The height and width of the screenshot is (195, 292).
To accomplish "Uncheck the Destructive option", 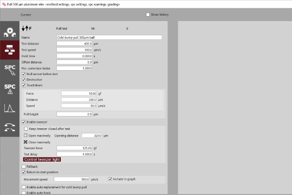I will pyautogui.click(x=24, y=79).
